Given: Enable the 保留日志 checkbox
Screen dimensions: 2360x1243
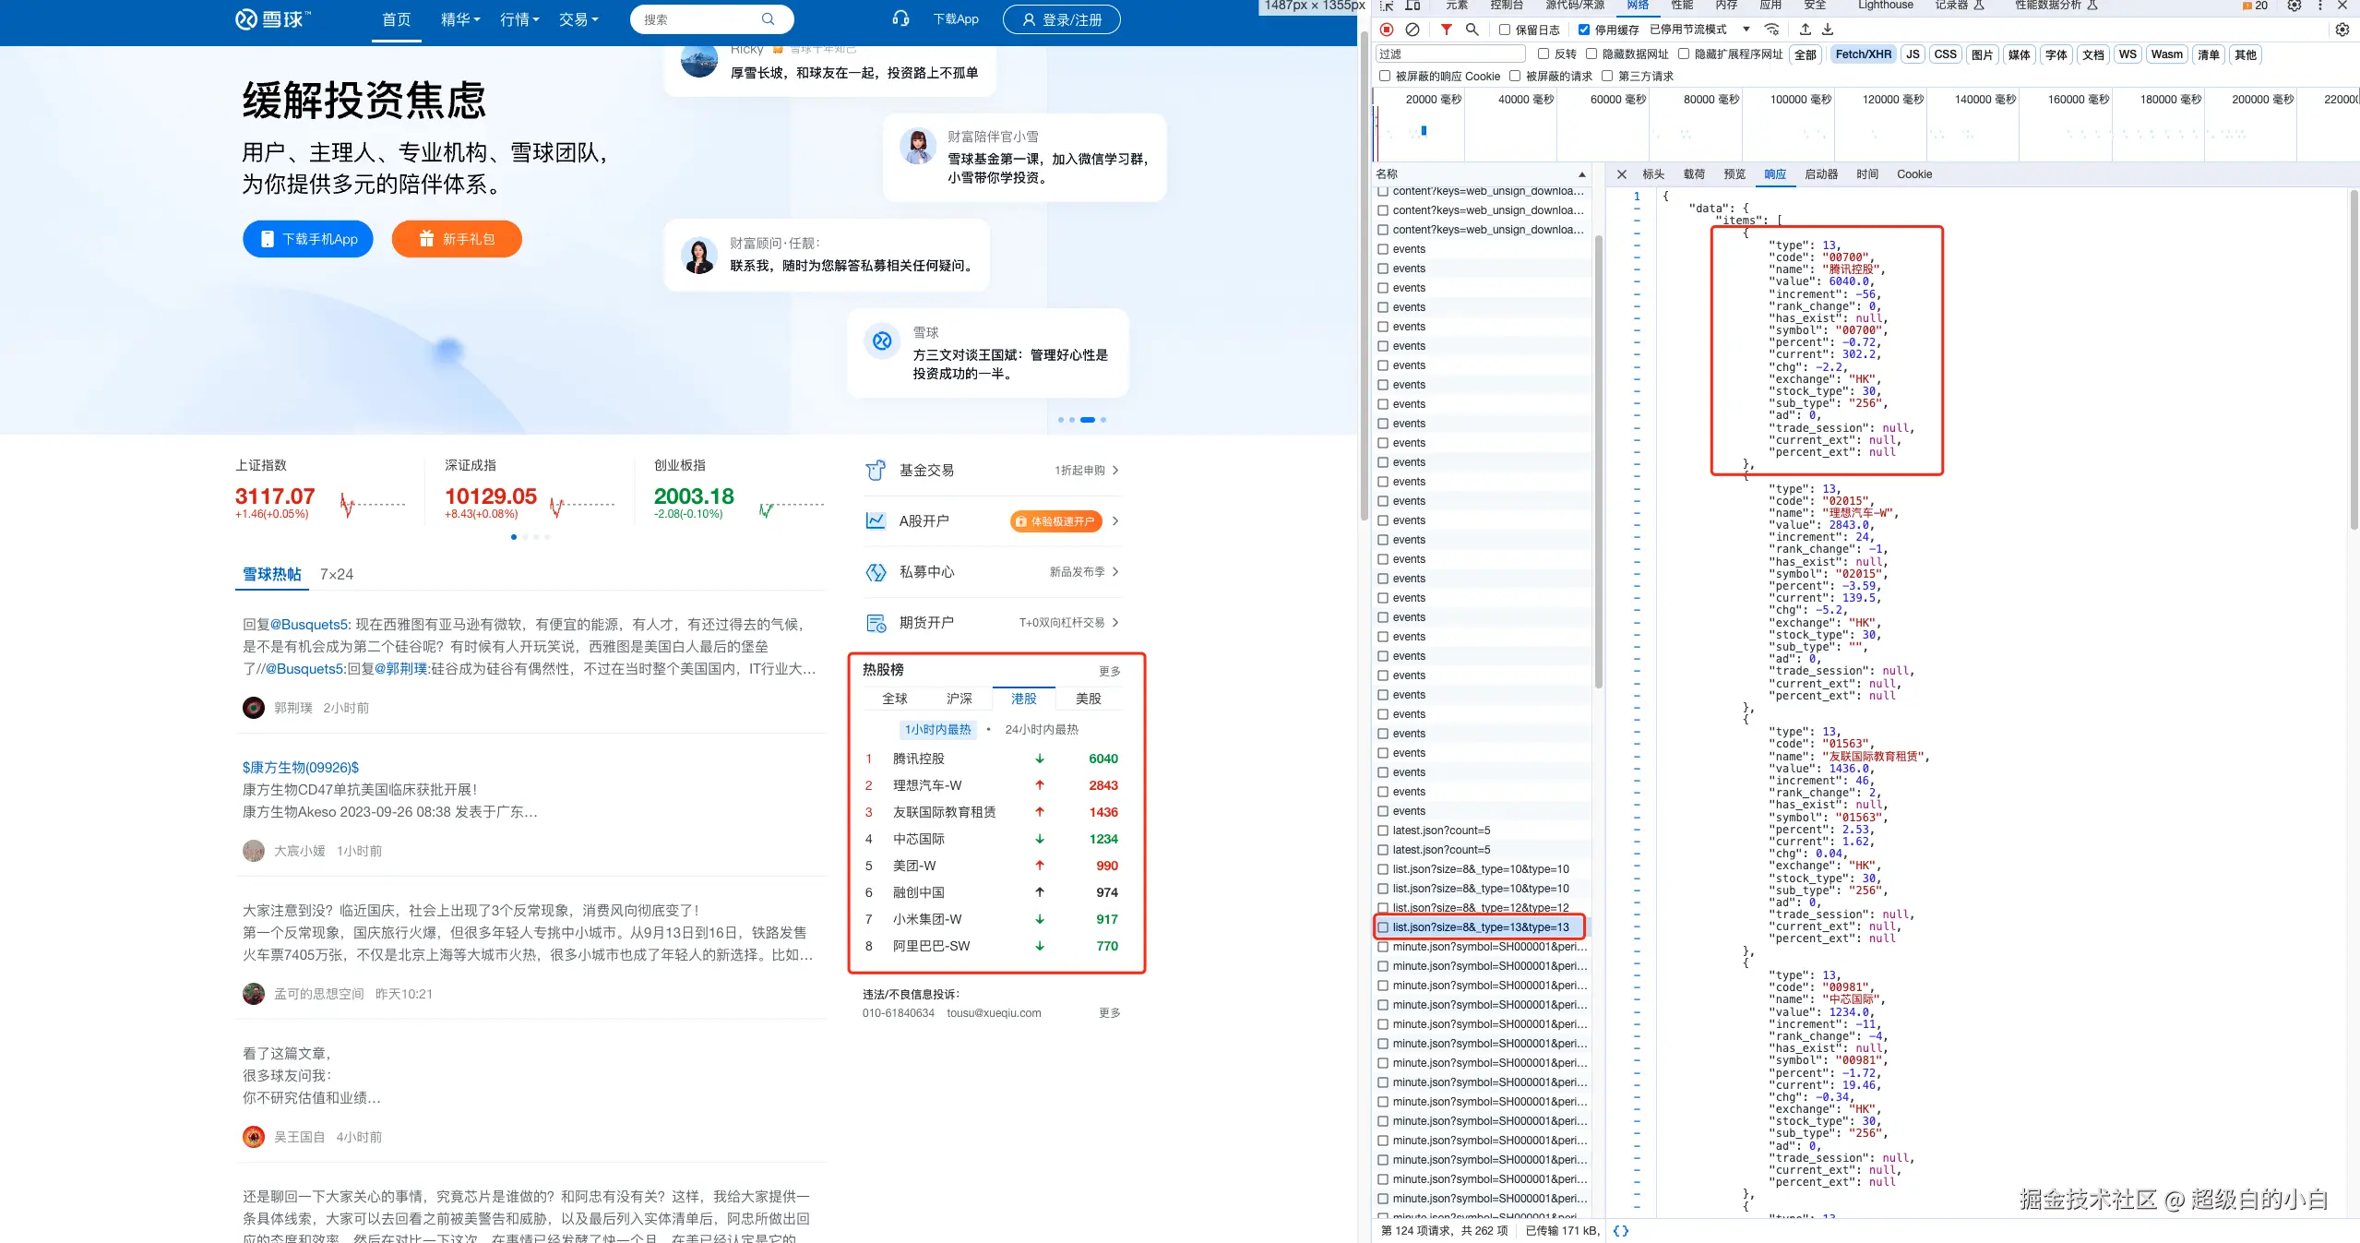Looking at the screenshot, I should (1505, 30).
